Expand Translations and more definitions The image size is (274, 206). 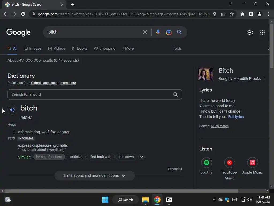point(94,175)
